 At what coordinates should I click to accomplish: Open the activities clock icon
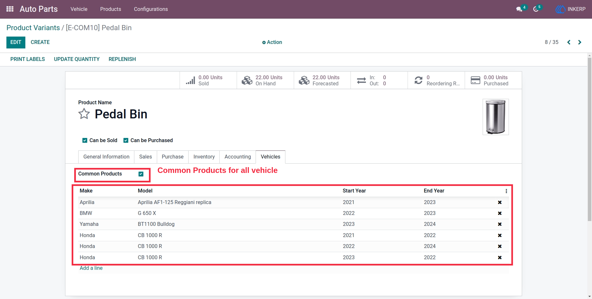tap(536, 9)
